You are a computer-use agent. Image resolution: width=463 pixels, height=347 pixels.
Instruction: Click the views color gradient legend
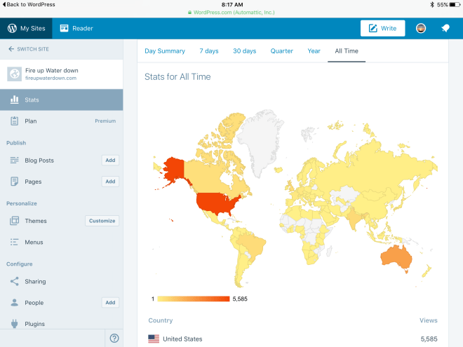pos(194,299)
